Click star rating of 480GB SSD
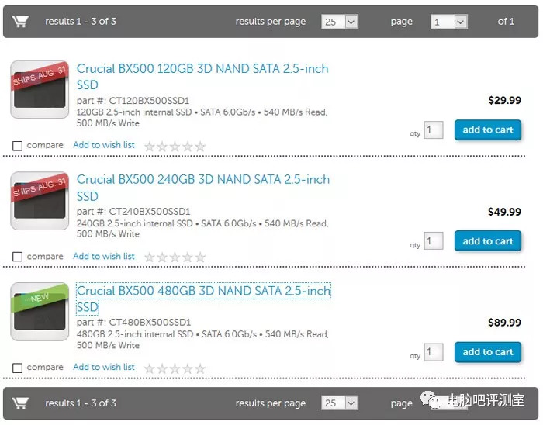 point(175,369)
